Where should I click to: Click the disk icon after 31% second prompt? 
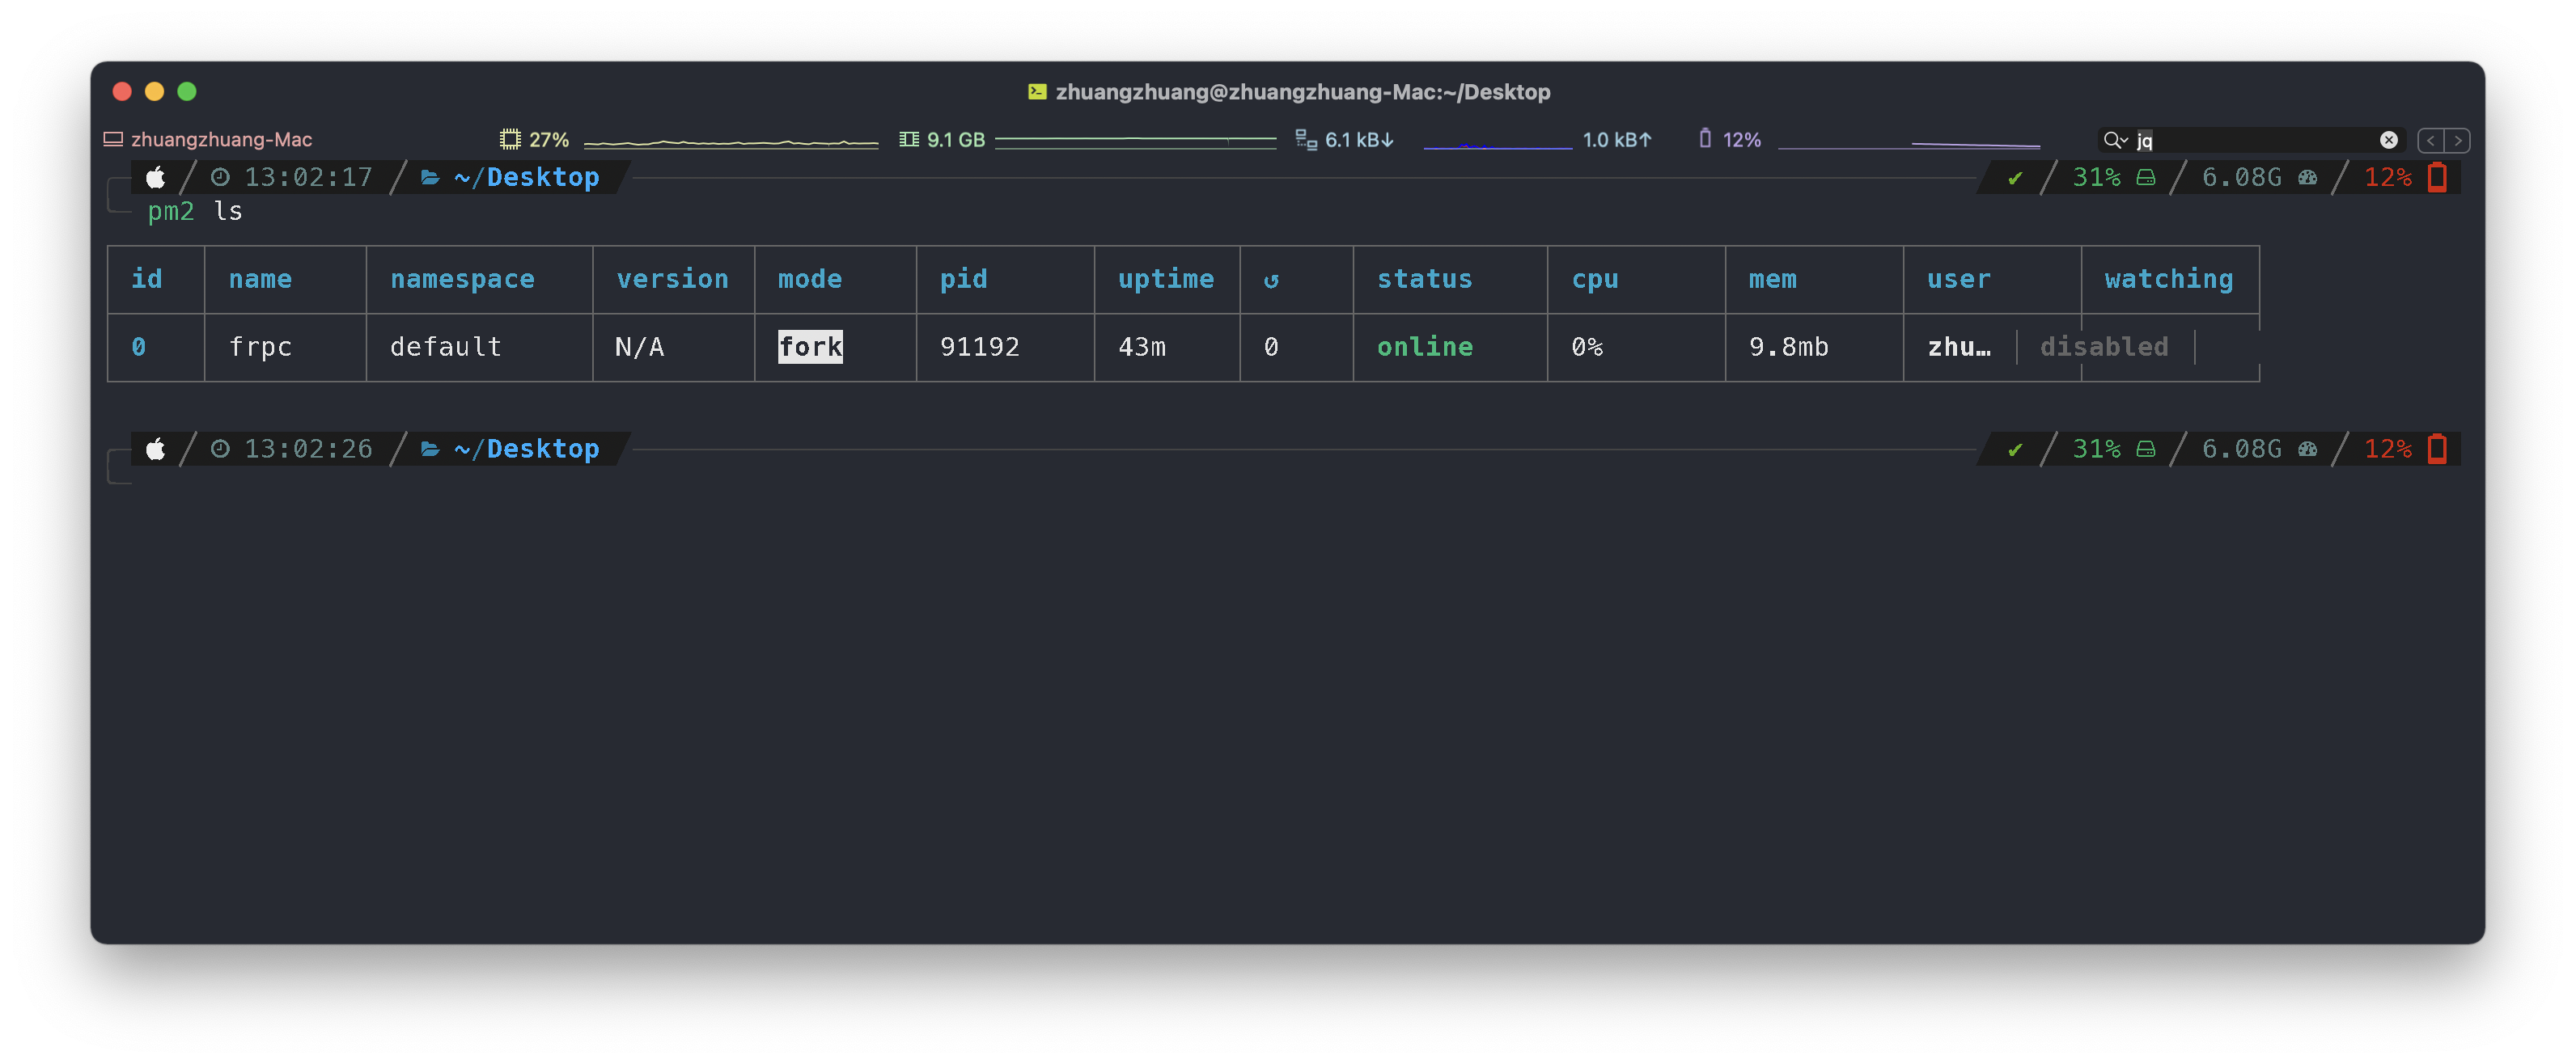click(x=2146, y=450)
